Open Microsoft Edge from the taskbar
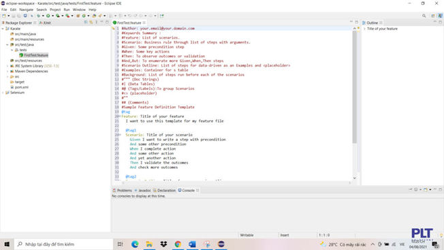Viewport: 444px width, 250px height. click(x=135, y=244)
